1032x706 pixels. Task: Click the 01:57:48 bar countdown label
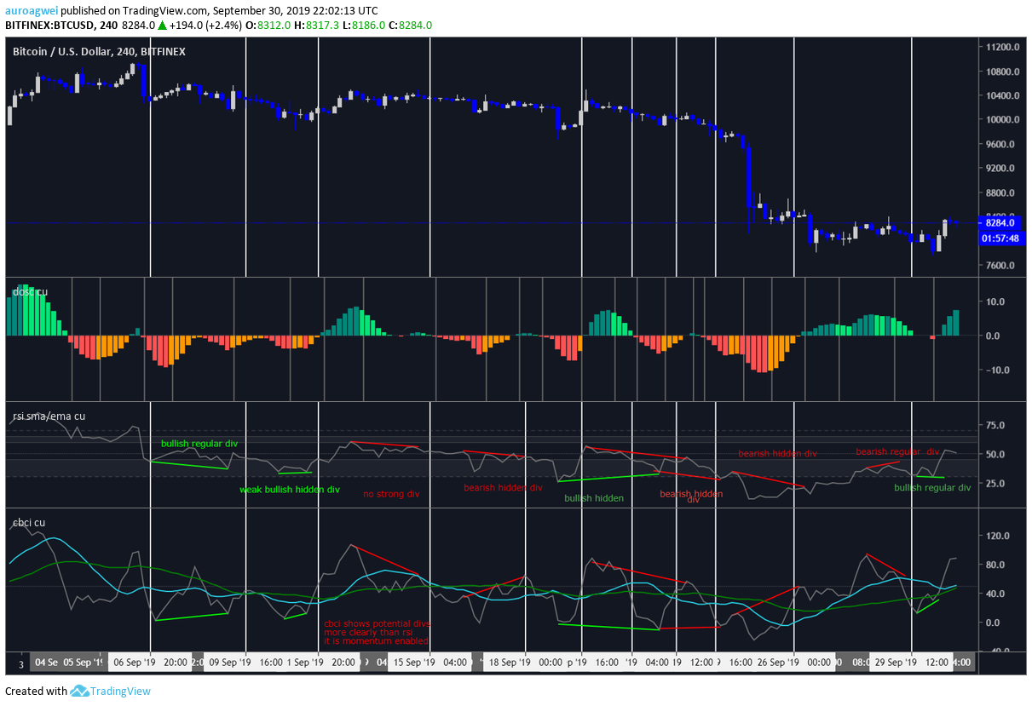tap(1001, 238)
